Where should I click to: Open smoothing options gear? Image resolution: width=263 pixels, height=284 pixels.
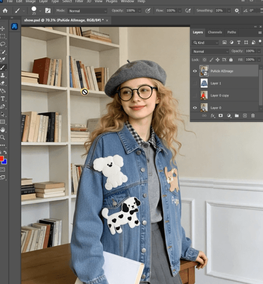tap(236, 10)
